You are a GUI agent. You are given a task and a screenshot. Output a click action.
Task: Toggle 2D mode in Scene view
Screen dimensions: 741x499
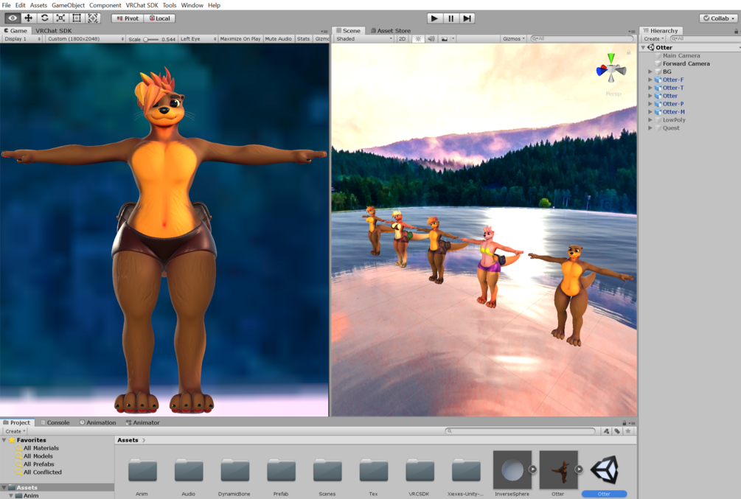point(402,39)
